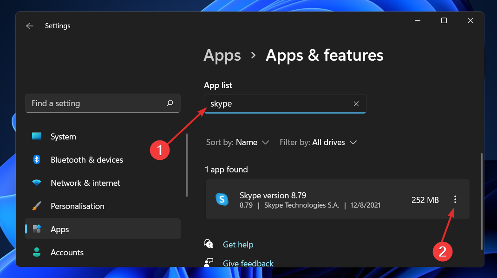Click the 252 MB size value
497x278 pixels.
pyautogui.click(x=425, y=200)
